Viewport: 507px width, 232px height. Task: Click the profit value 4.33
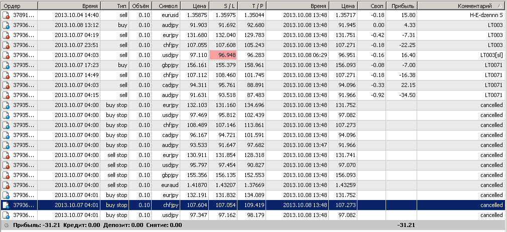[410, 25]
